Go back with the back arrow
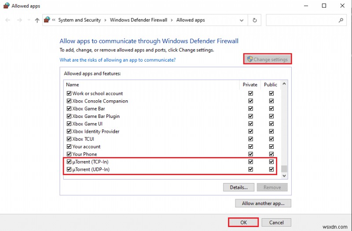This screenshot has width=352, height=231. coord(7,20)
